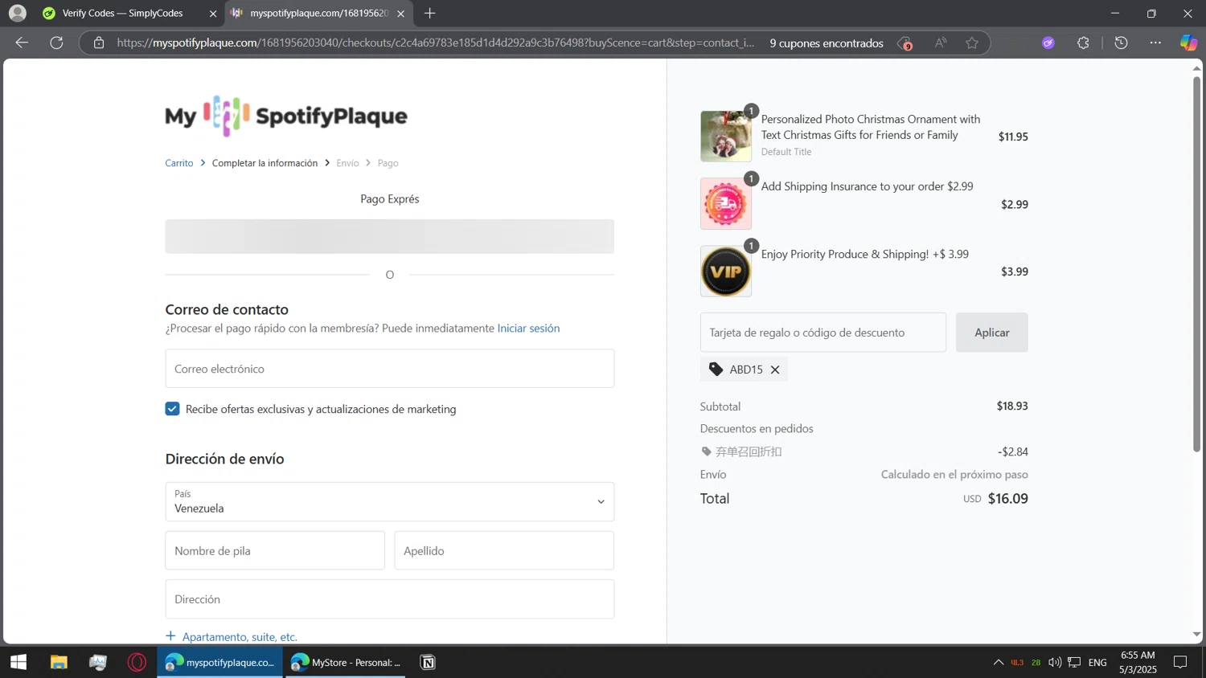Open MyStore - Personal taskbar window
1206x678 pixels.
pos(347,662)
